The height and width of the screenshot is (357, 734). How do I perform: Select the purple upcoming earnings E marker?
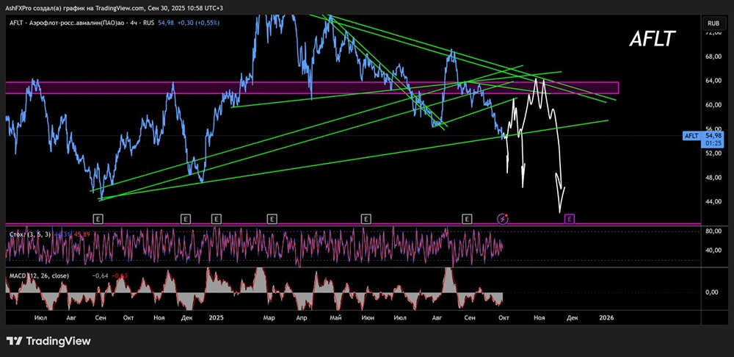(570, 218)
